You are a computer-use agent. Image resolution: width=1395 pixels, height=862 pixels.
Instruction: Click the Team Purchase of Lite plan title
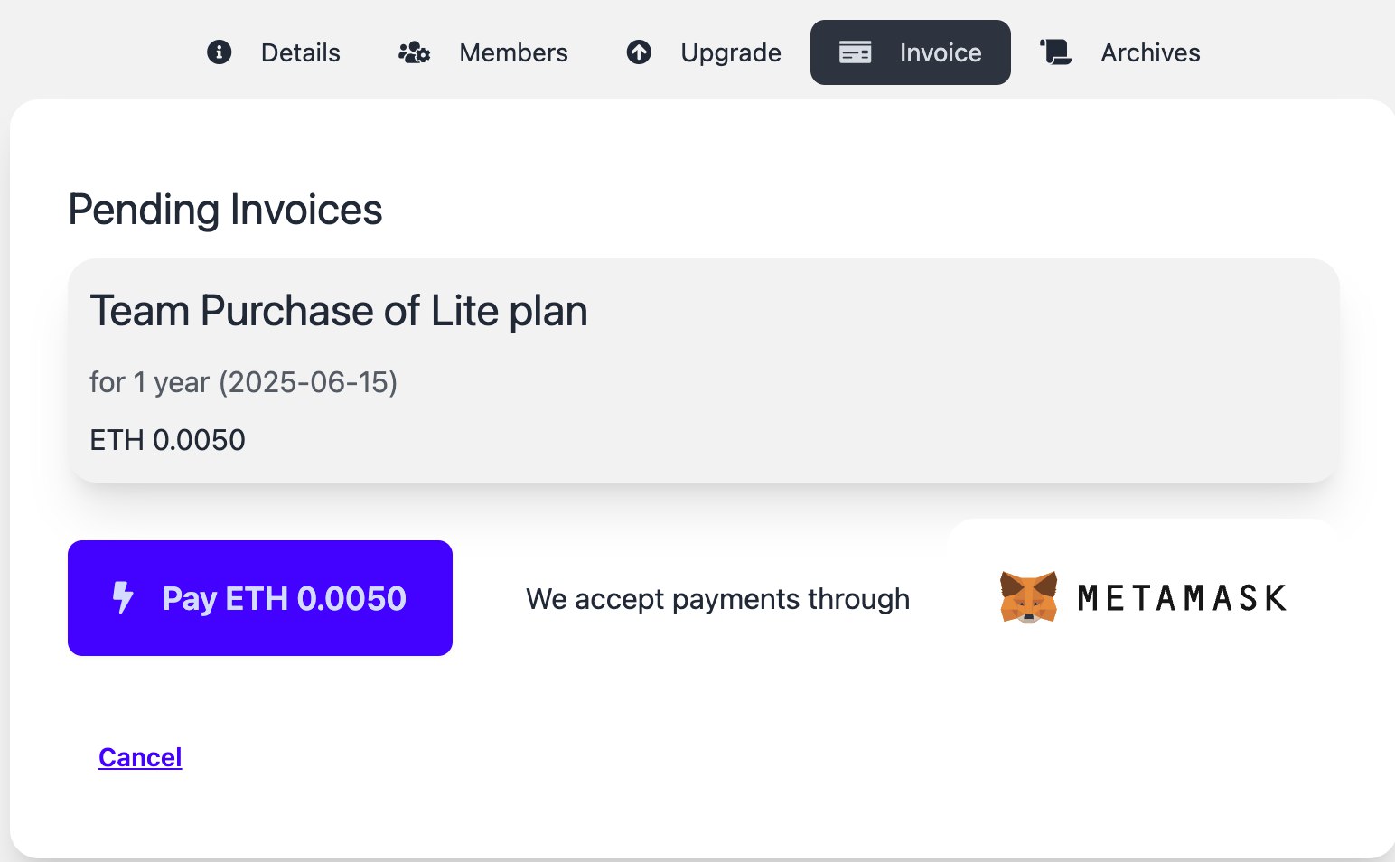pyautogui.click(x=339, y=311)
